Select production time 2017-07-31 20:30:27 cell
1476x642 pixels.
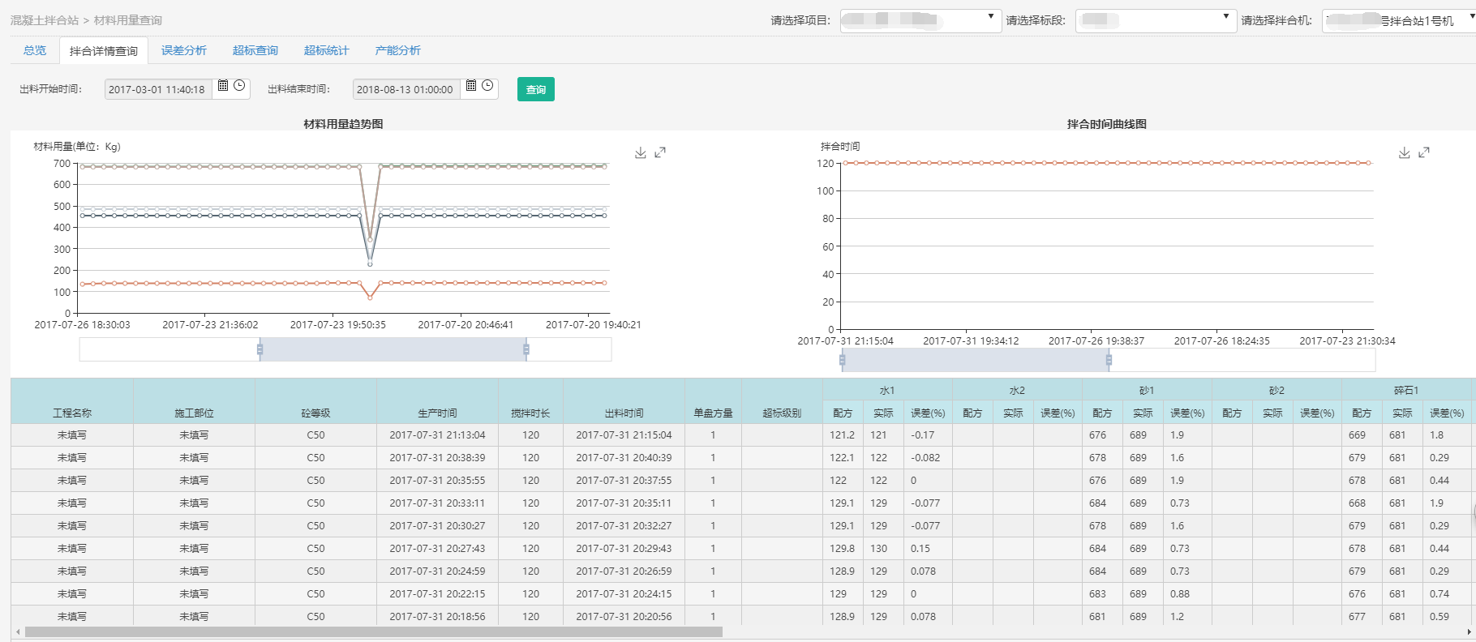tap(437, 525)
